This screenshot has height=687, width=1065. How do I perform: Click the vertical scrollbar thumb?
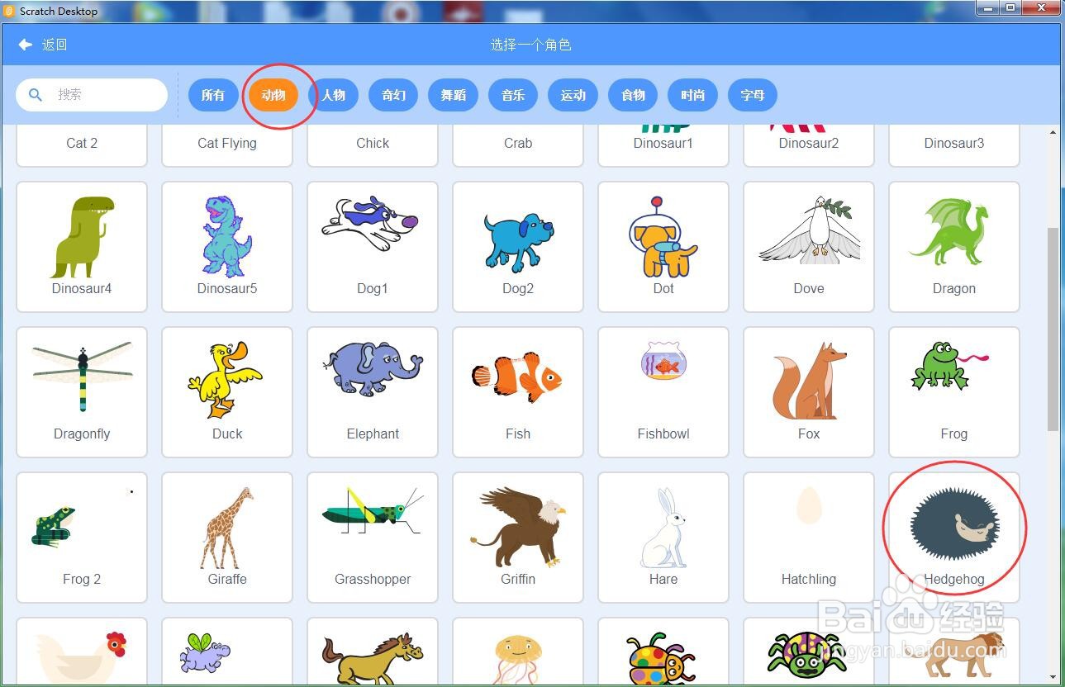[1053, 329]
